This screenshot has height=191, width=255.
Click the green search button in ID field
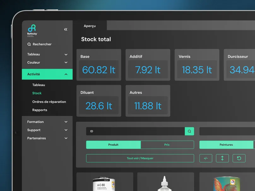click(x=189, y=131)
